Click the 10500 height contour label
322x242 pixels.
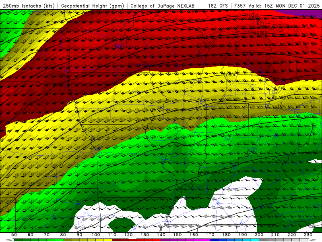[x=230, y=75]
